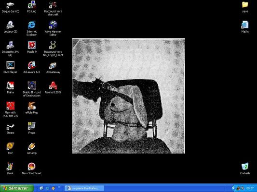Click the first quick launch icon beside démarrer
Viewport: 257px width, 192px height.
(x=41, y=188)
